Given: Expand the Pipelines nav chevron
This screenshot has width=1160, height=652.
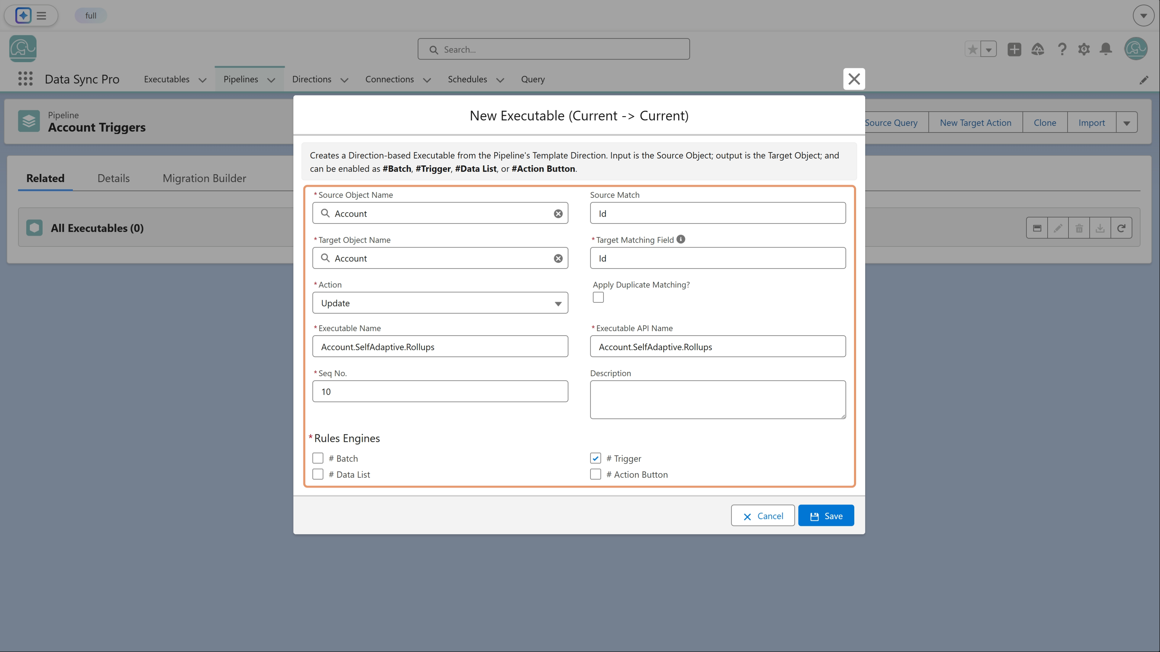Looking at the screenshot, I should pos(271,80).
